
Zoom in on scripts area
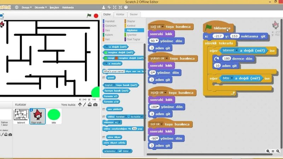[x=278, y=151]
